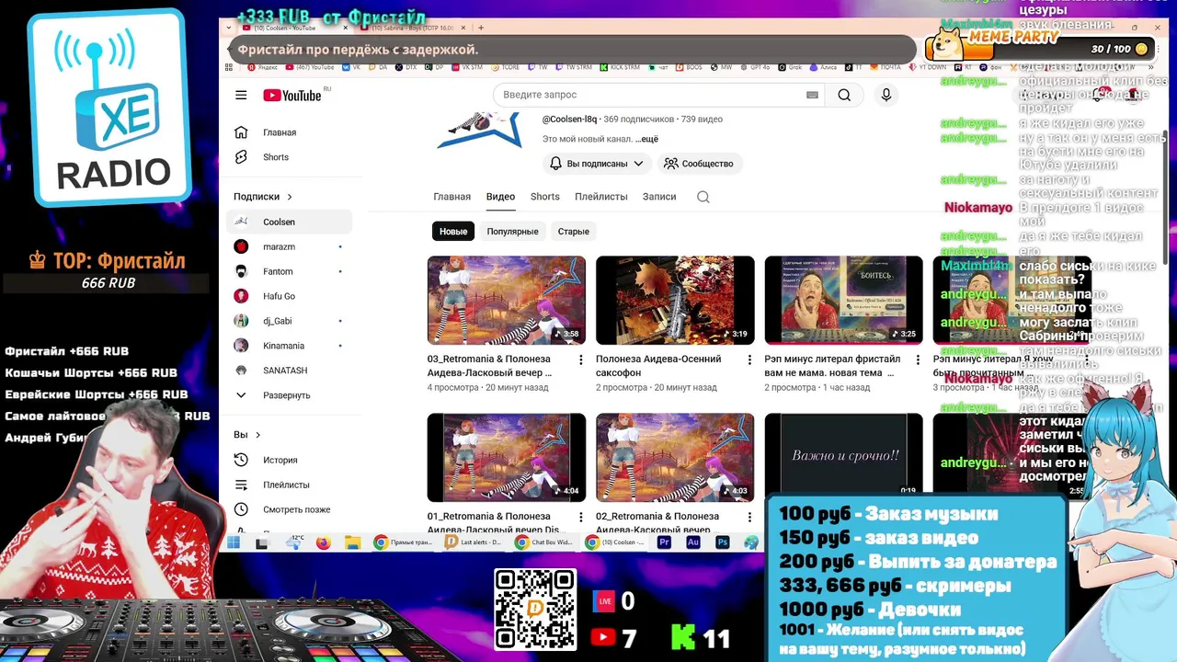The image size is (1177, 662).
Task: Open the on-screen keyboard in search box
Action: coord(812,95)
